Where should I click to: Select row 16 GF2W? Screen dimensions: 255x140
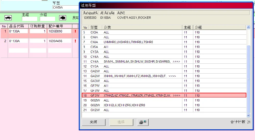164,86
